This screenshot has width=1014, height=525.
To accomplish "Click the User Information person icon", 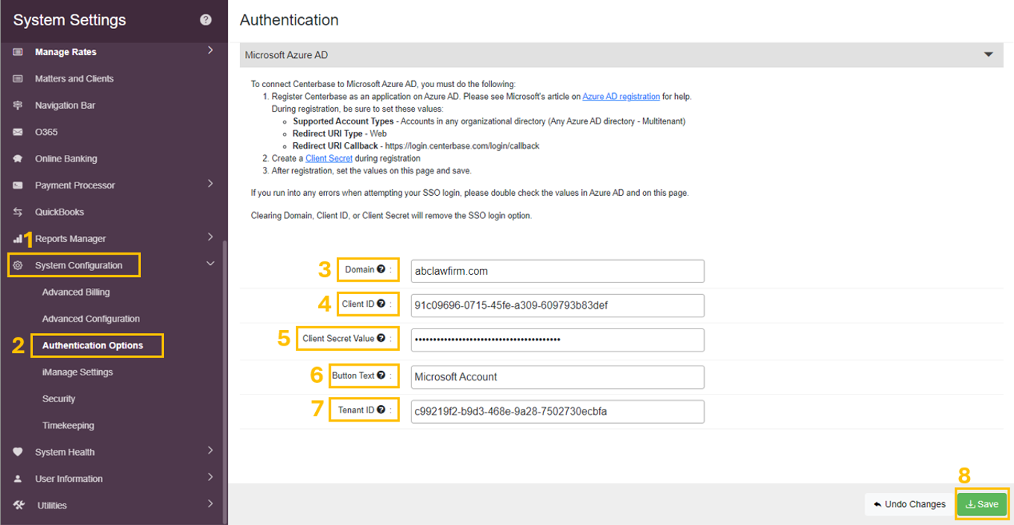I will click(x=18, y=479).
